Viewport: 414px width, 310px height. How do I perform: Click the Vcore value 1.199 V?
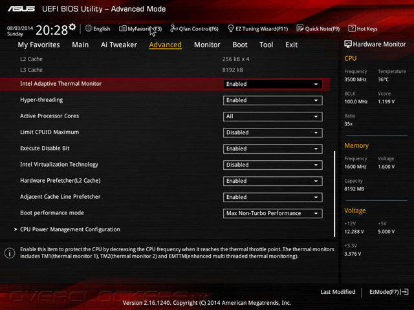click(386, 101)
